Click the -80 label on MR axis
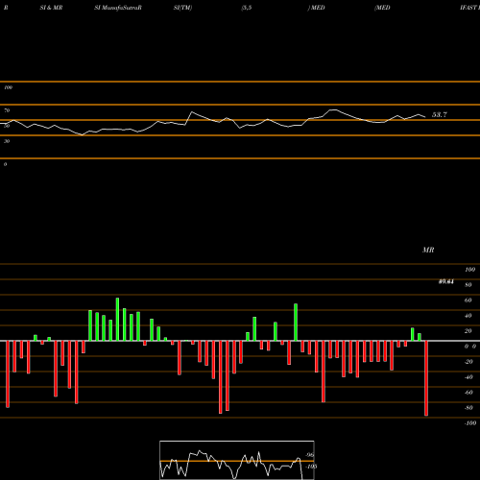 click(x=468, y=408)
